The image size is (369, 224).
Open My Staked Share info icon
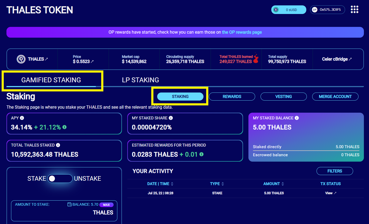(x=171, y=118)
